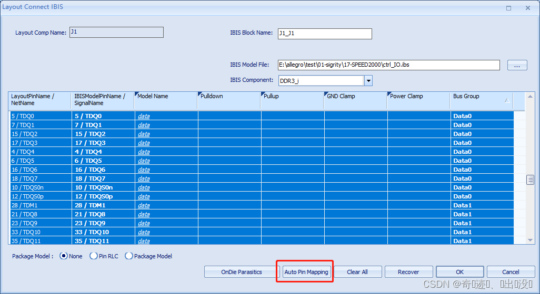Click the OnDie Parasitics button
540x294 pixels.
[x=242, y=271]
